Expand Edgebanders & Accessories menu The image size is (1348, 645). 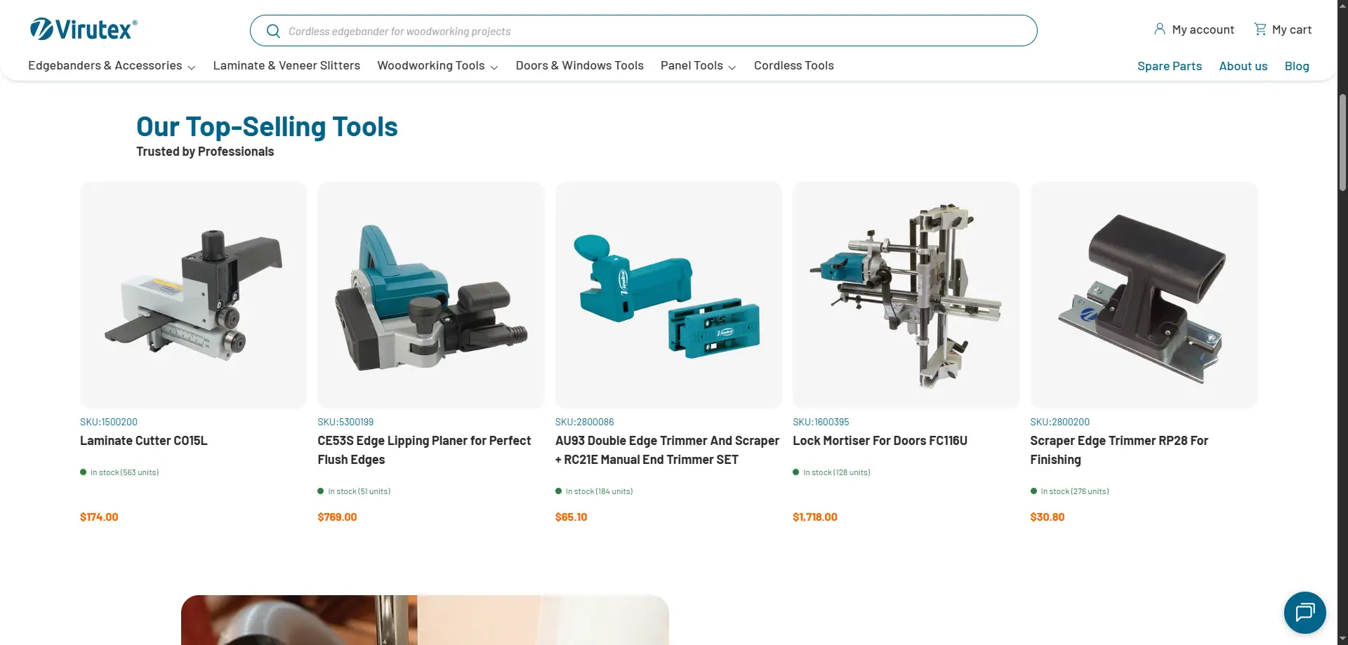tap(112, 65)
